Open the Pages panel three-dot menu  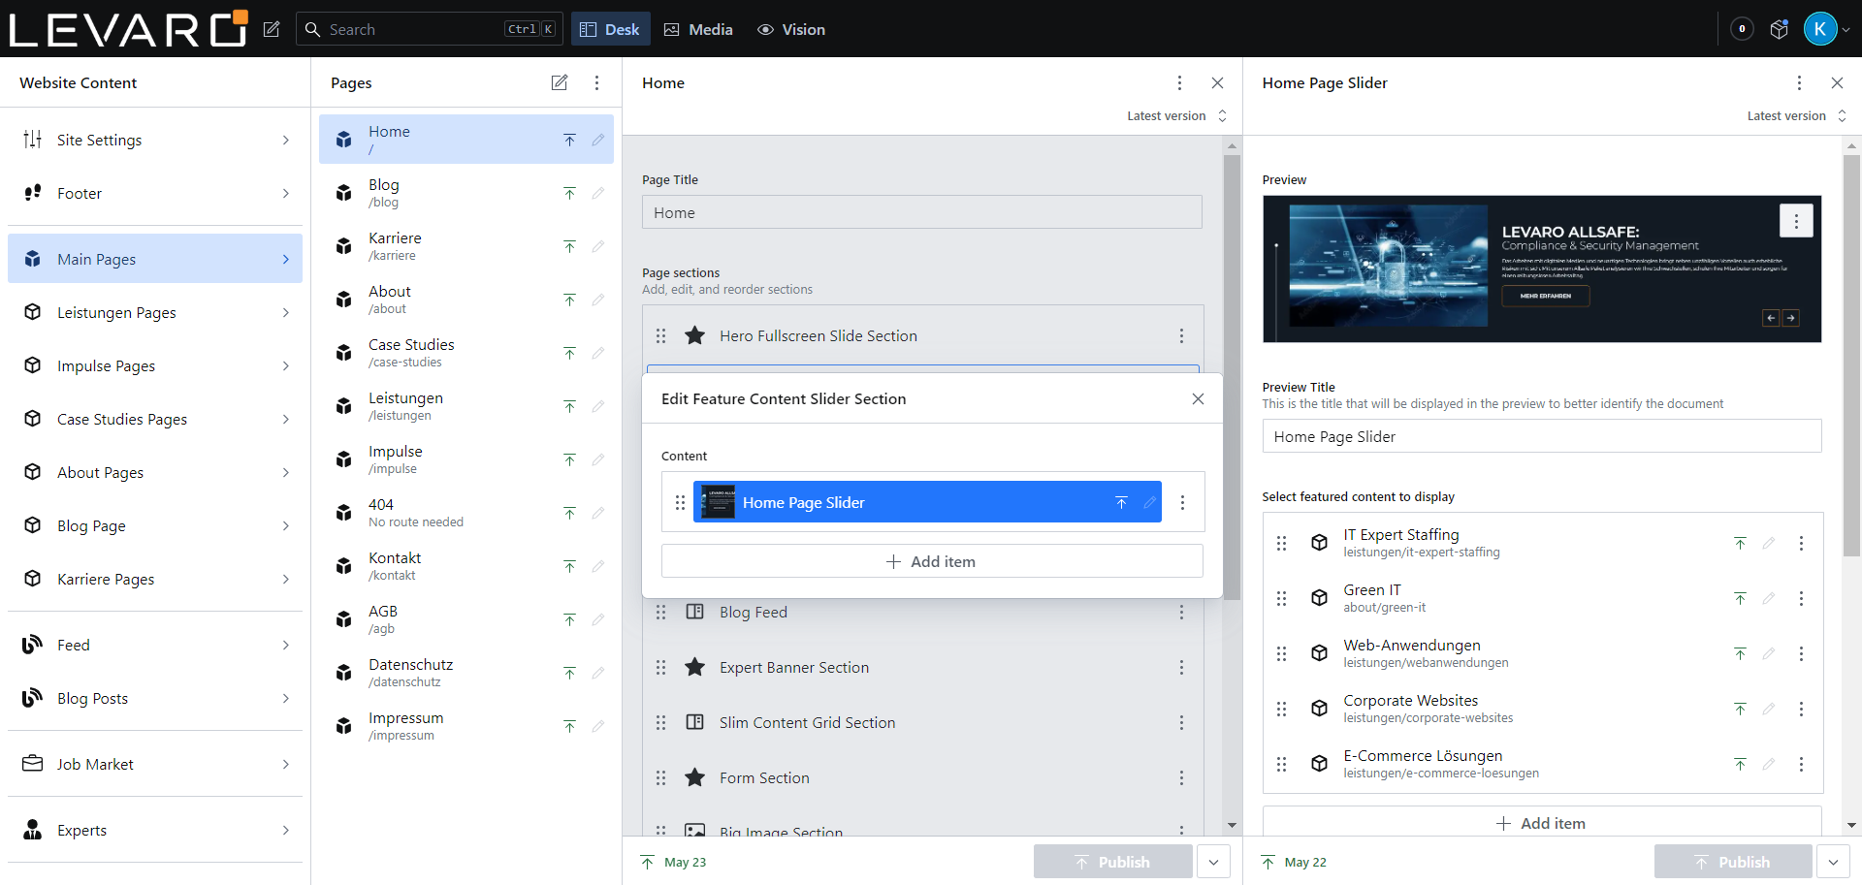coord(596,83)
